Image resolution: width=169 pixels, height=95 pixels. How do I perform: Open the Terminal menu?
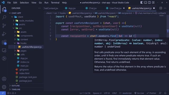coord(55,3)
